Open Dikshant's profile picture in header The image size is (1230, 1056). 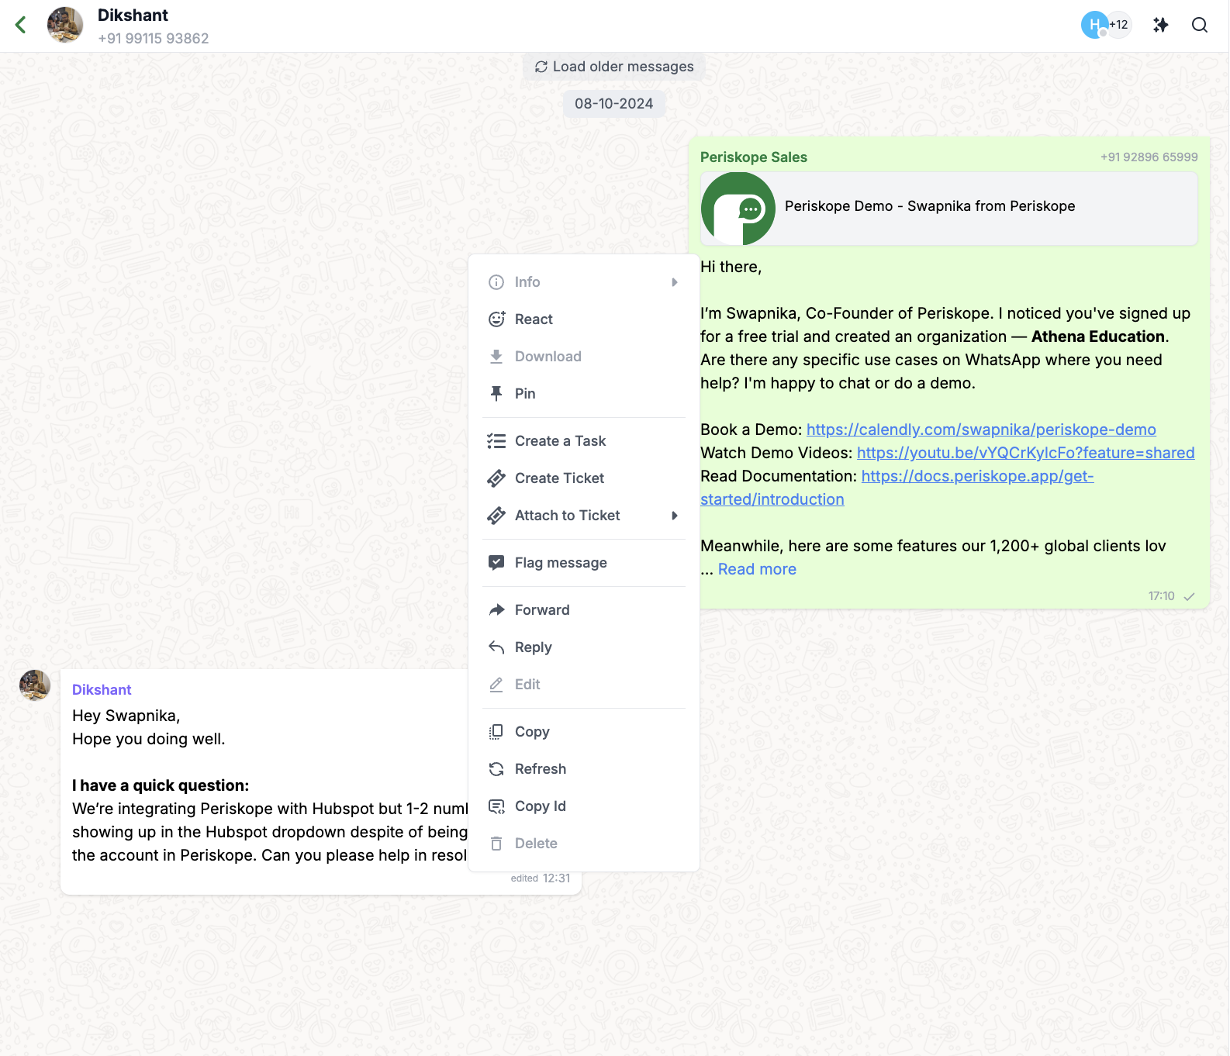65,25
